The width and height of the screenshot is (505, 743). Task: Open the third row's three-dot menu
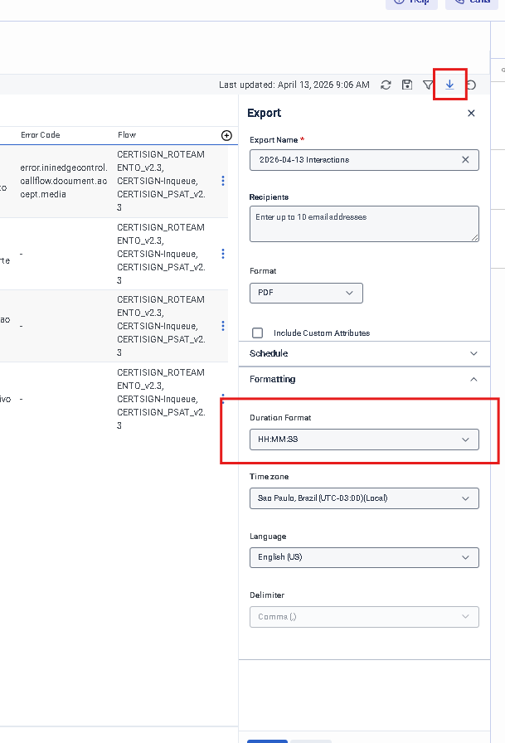[x=222, y=326]
